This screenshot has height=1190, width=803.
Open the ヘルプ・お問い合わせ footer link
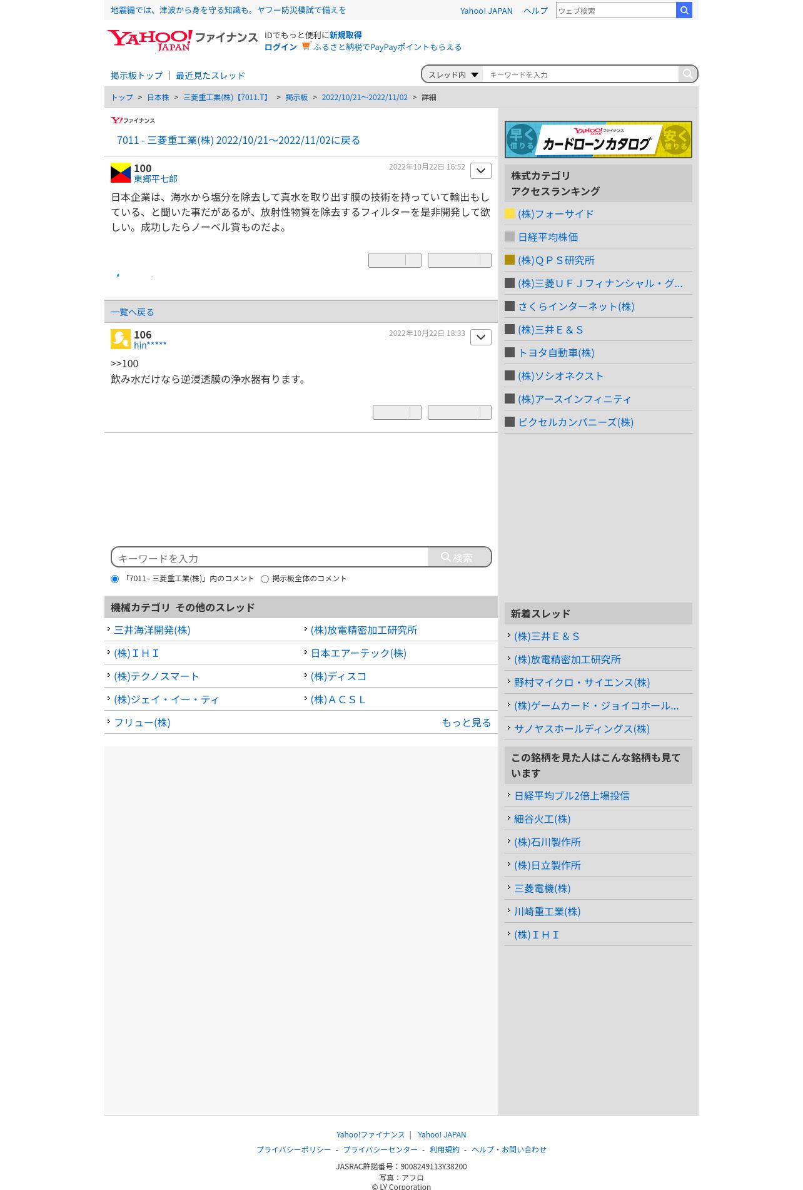click(509, 1149)
